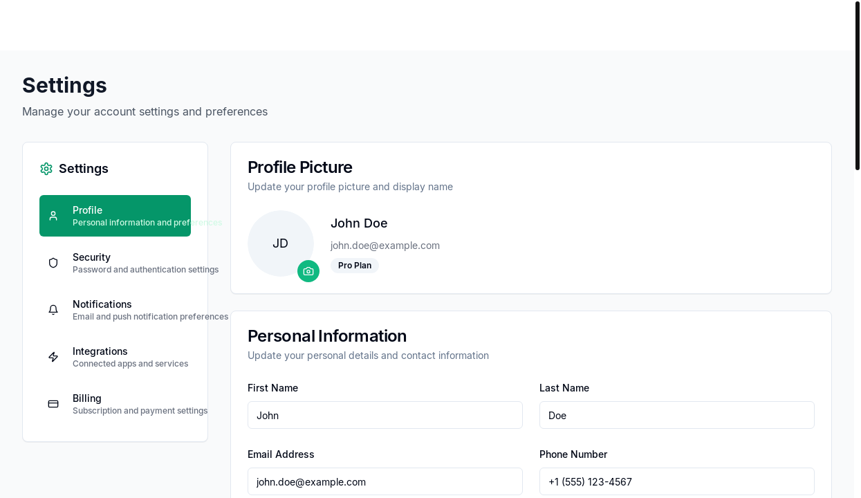Focus the First Name field

pos(385,415)
